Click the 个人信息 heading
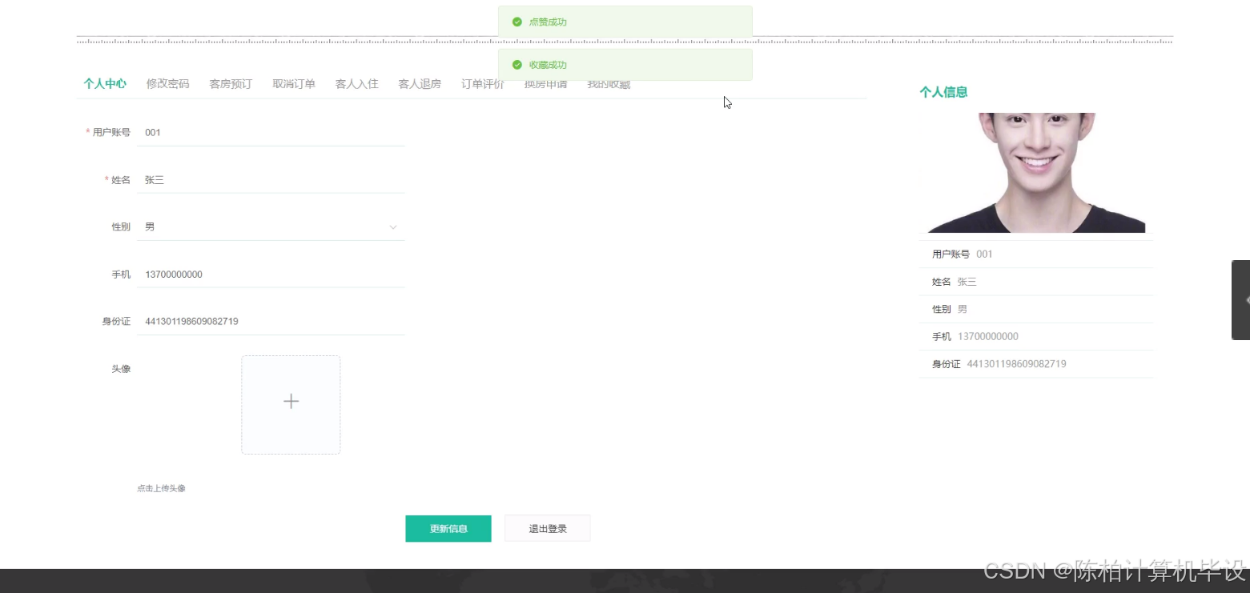The width and height of the screenshot is (1250, 593). click(943, 92)
